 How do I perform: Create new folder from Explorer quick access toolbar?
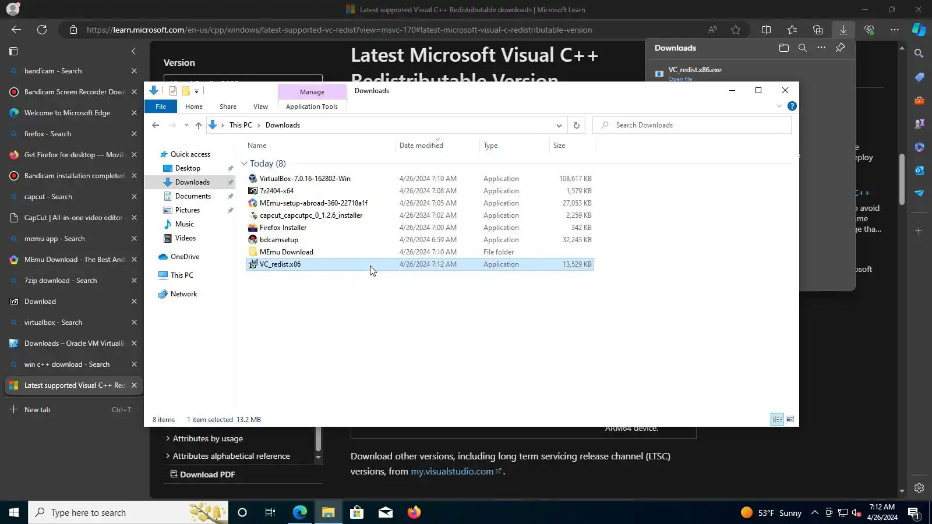point(186,91)
